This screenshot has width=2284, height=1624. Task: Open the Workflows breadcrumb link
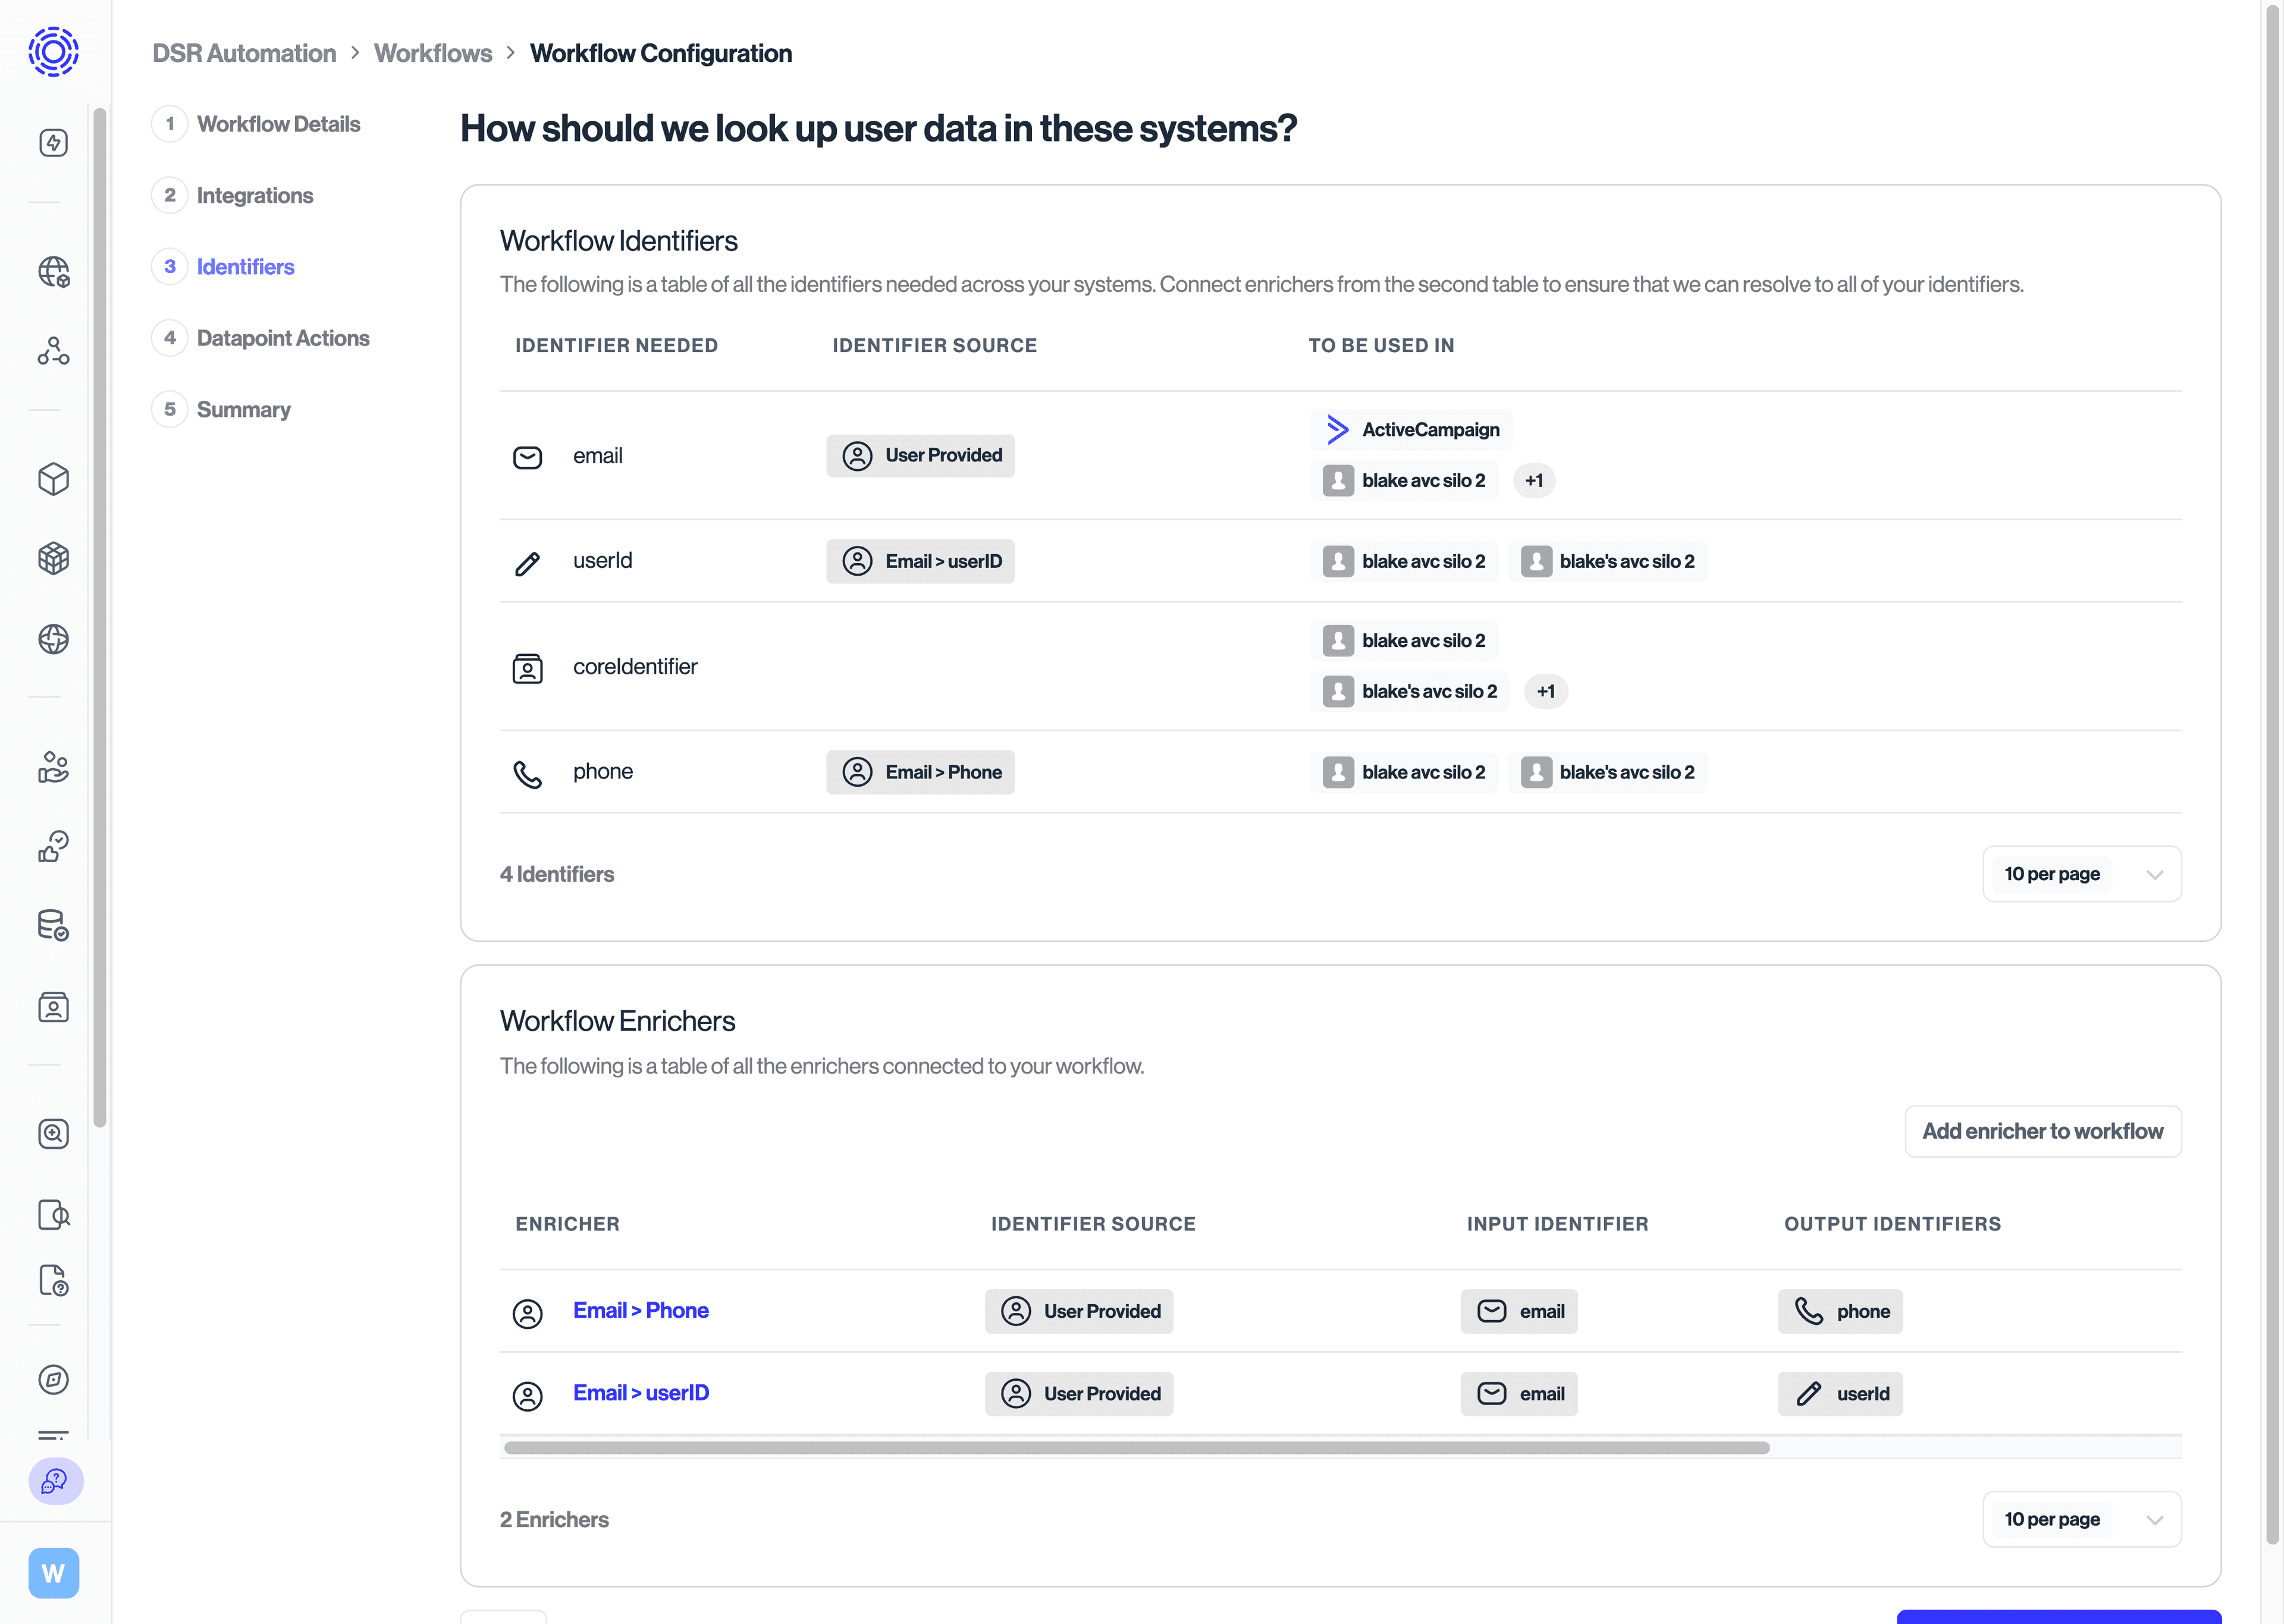[x=433, y=53]
